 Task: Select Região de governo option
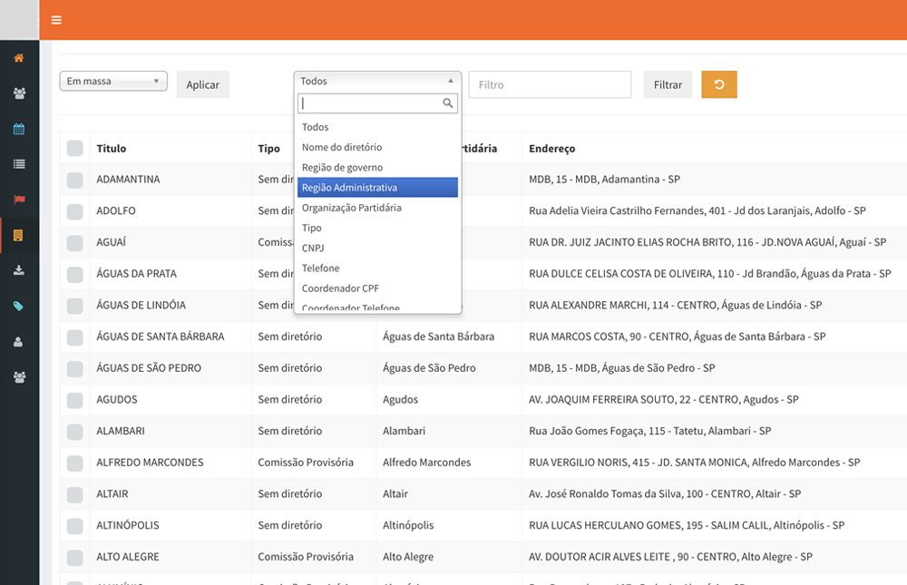pos(377,167)
